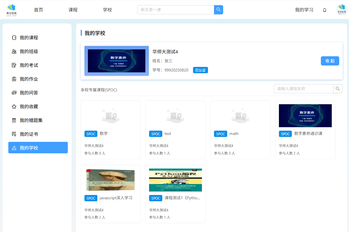This screenshot has width=349, height=232.
Task: Open the user avatar in header
Action: coord(342,10)
